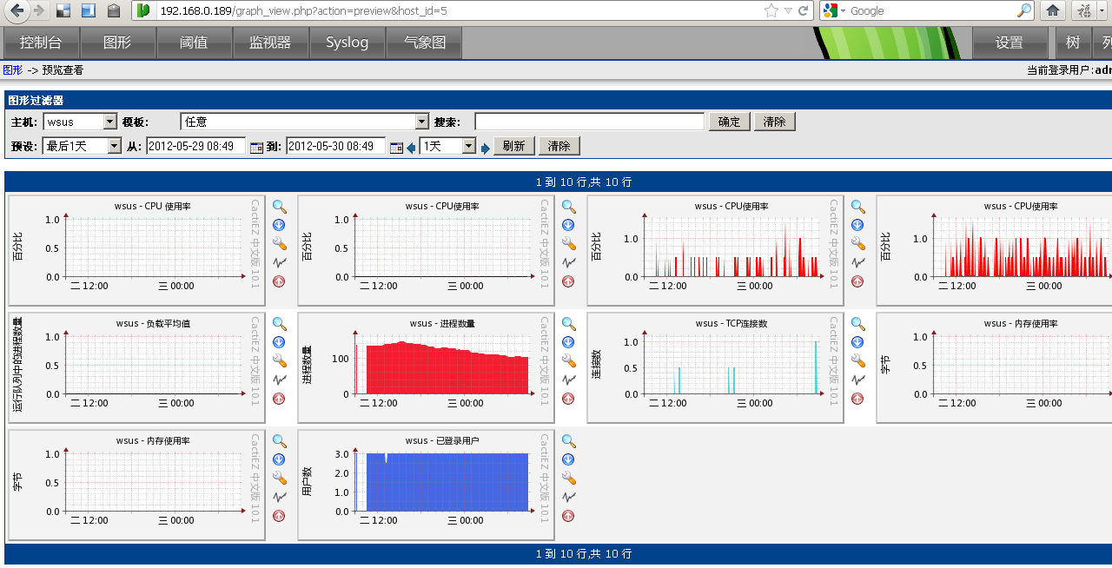This screenshot has height=568, width=1112.
Task: Export TCP连接数 graph data with blue arrow icon
Action: click(x=857, y=342)
